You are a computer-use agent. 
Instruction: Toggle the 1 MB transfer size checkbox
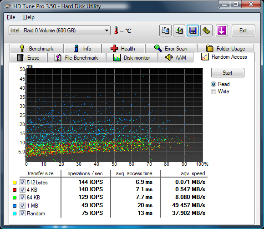22,205
